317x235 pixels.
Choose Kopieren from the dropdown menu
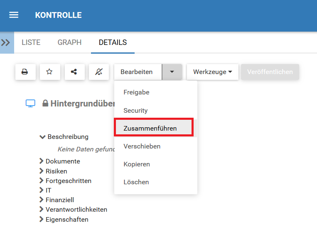coord(156,164)
